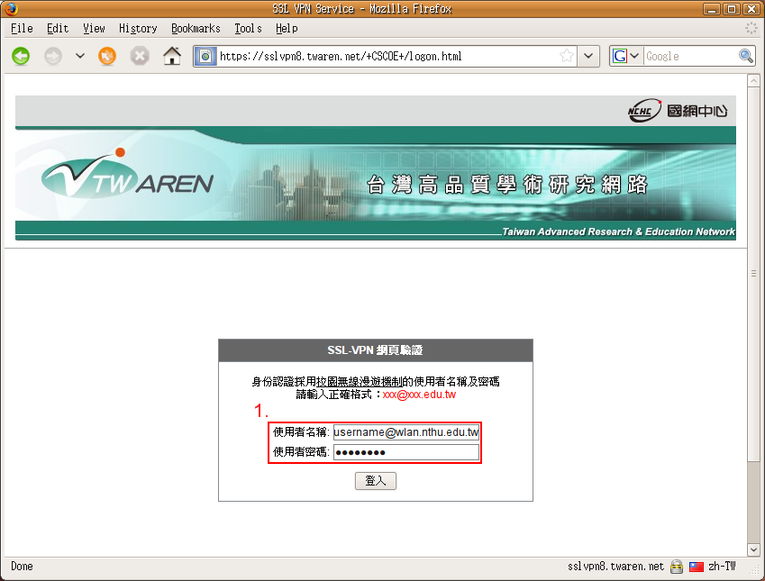Image resolution: width=765 pixels, height=581 pixels.
Task: Open the Tools menu
Action: (x=248, y=29)
